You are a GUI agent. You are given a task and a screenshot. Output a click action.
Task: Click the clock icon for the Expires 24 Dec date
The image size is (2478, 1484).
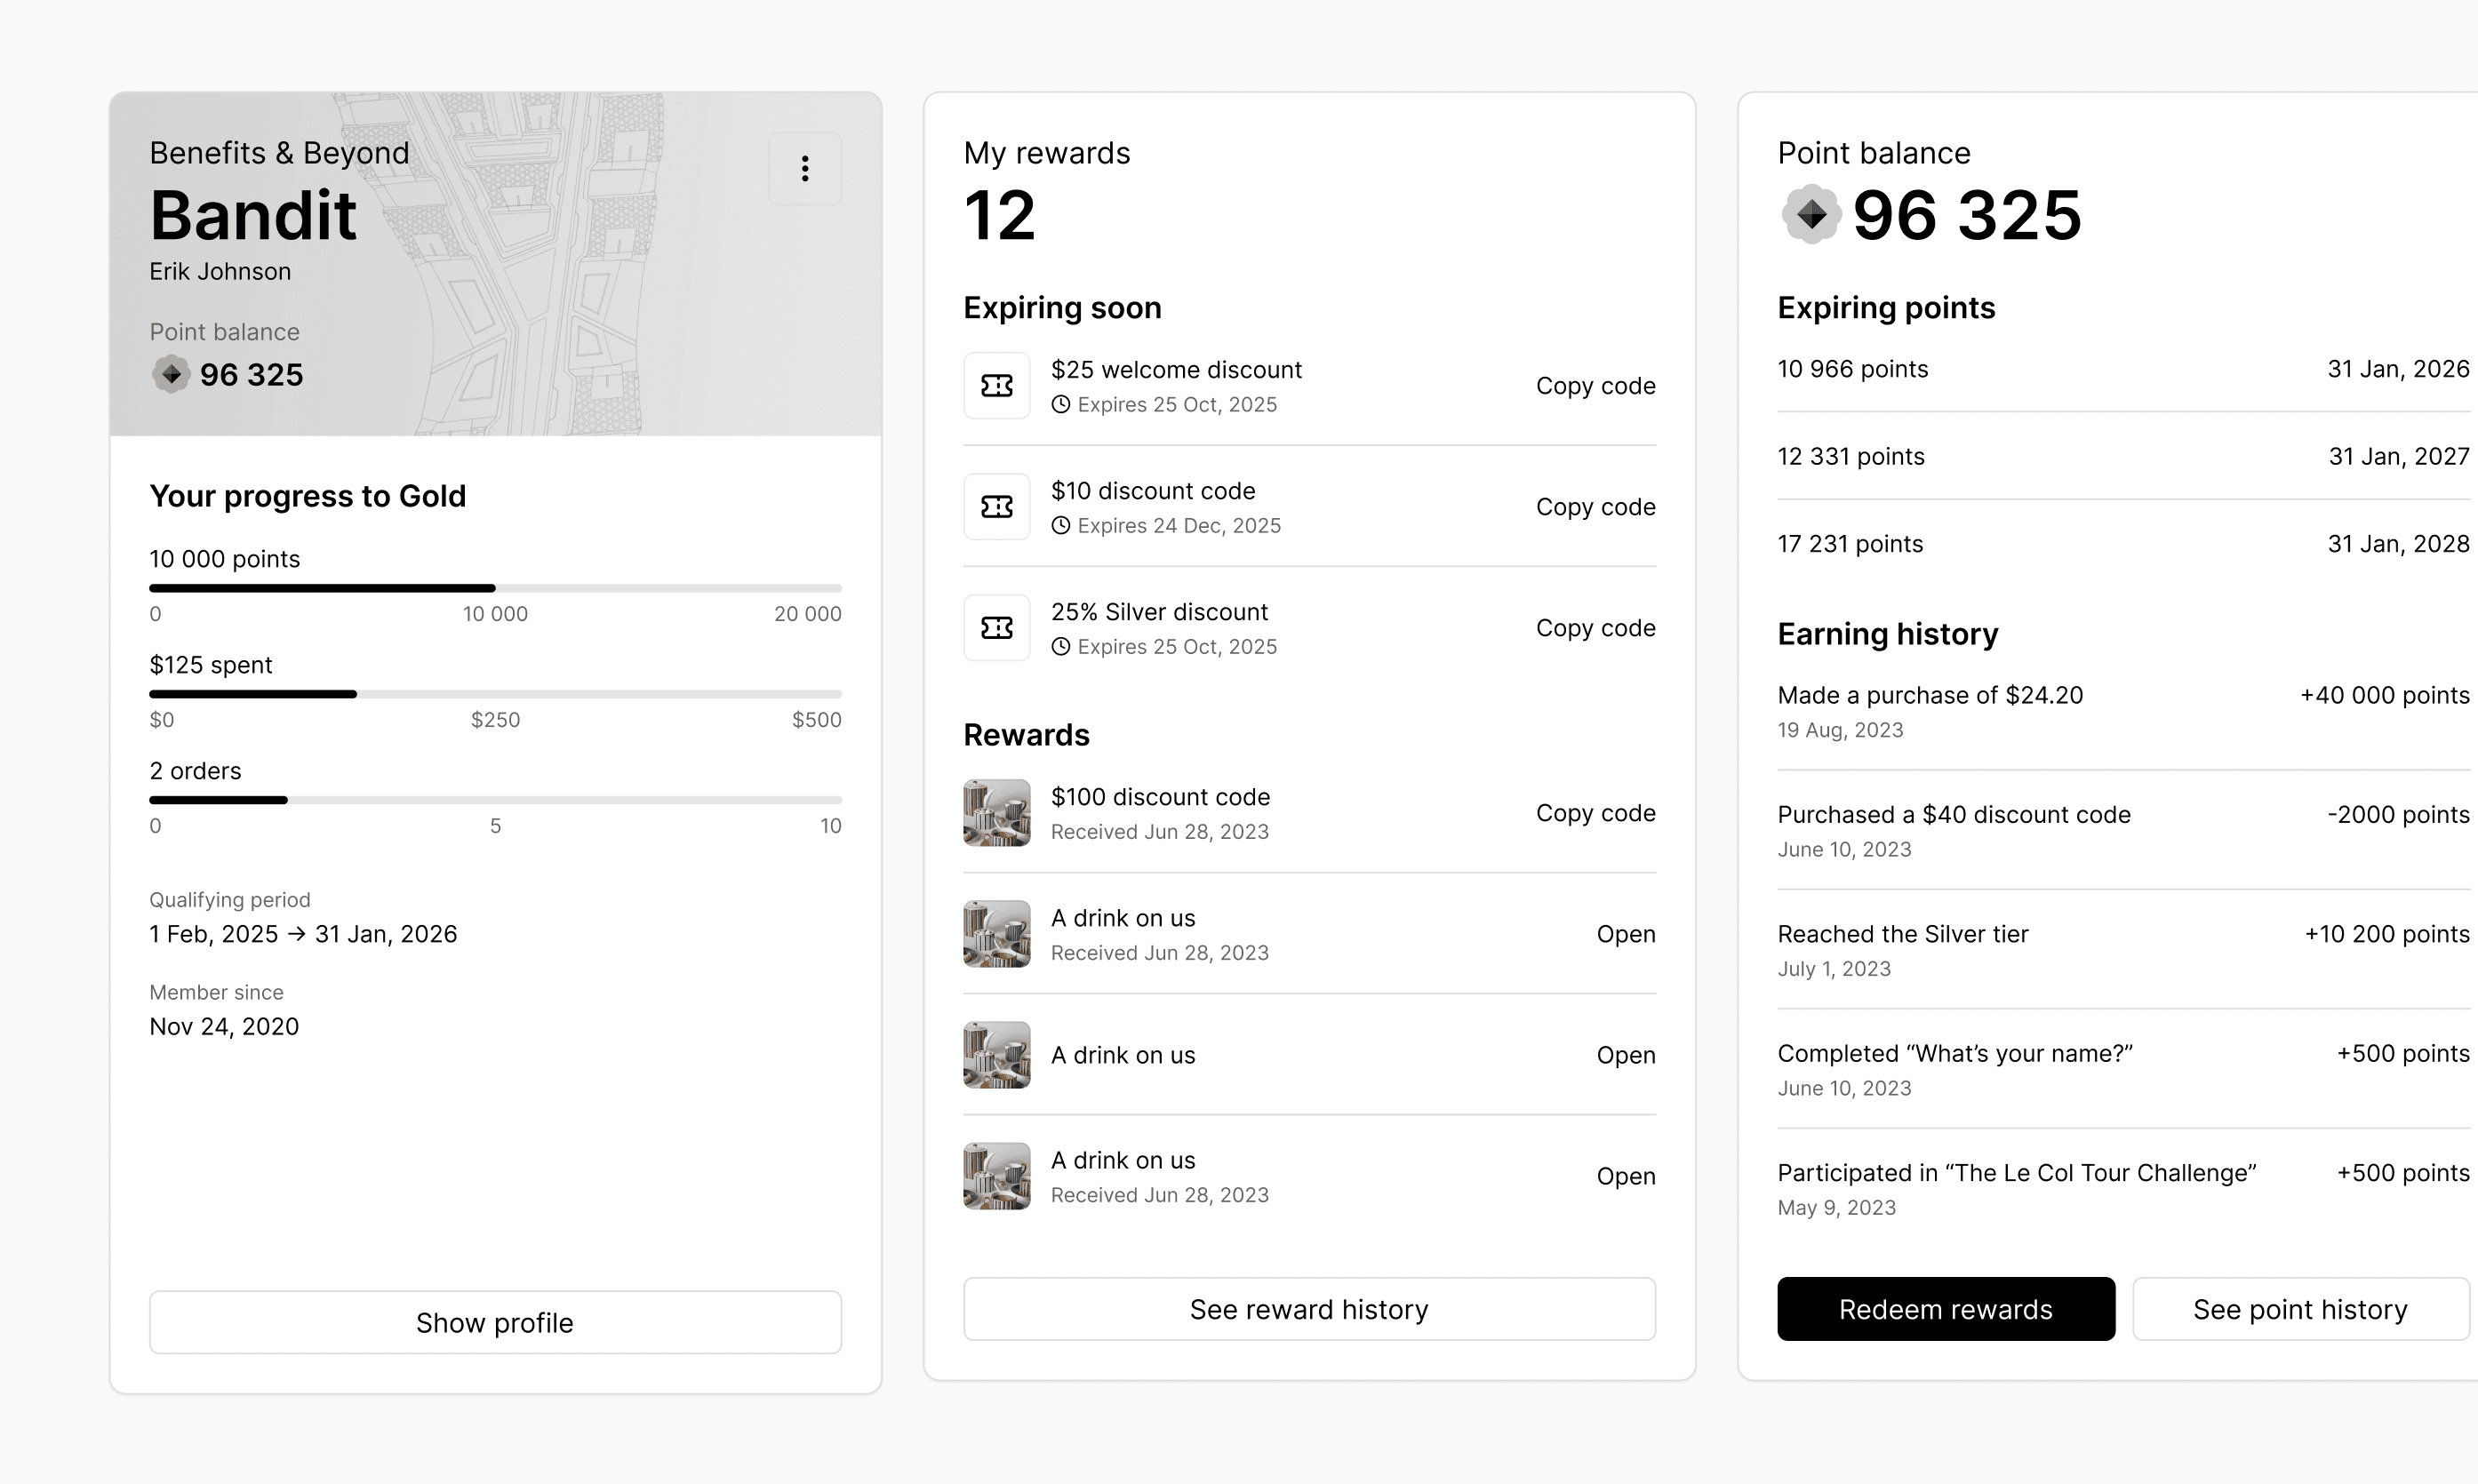(1060, 526)
